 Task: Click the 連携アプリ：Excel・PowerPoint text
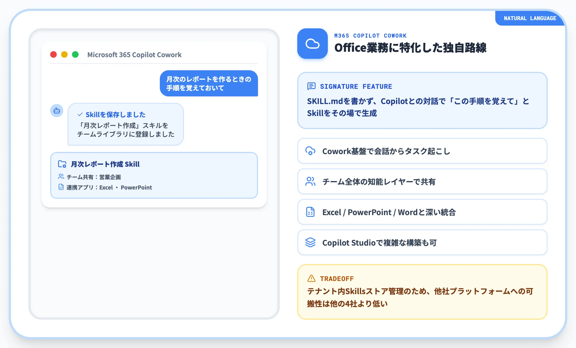pyautogui.click(x=109, y=187)
